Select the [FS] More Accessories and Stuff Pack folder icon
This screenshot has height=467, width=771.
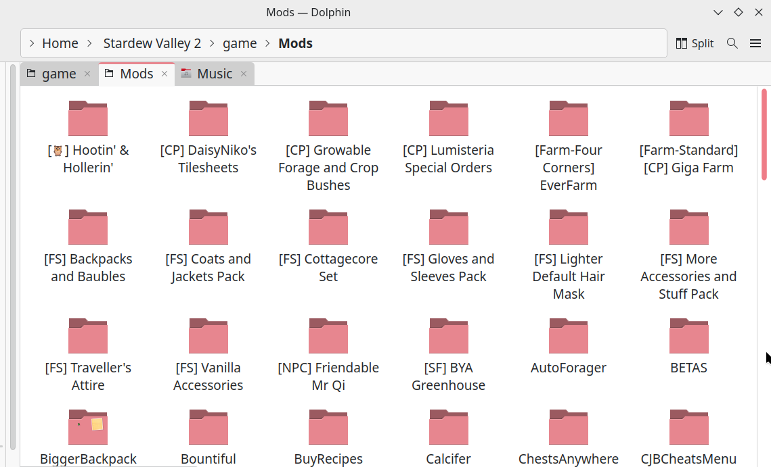pos(689,227)
